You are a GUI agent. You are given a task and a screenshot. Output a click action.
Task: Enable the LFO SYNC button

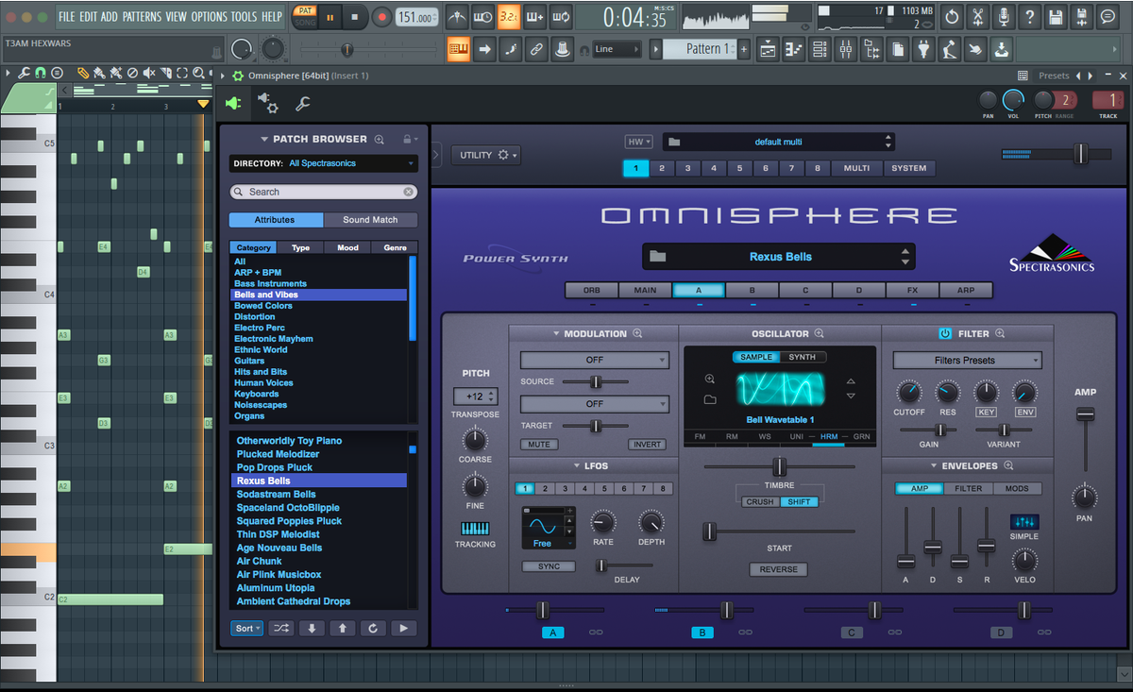pyautogui.click(x=549, y=566)
